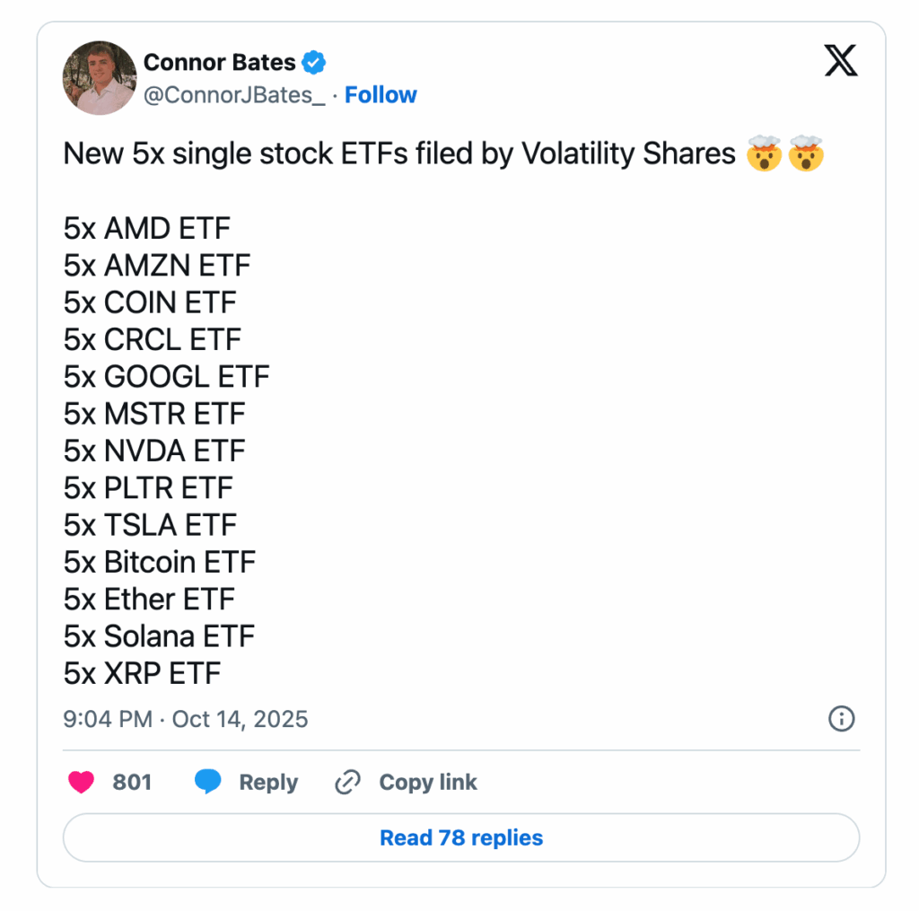Viewport: 919px width, 911px height.
Task: Click the '5x Bitcoin ETF' text line
Action: point(158,562)
